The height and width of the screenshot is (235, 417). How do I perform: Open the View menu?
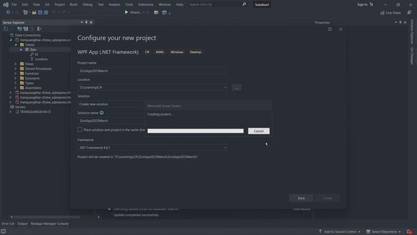[x=36, y=5]
